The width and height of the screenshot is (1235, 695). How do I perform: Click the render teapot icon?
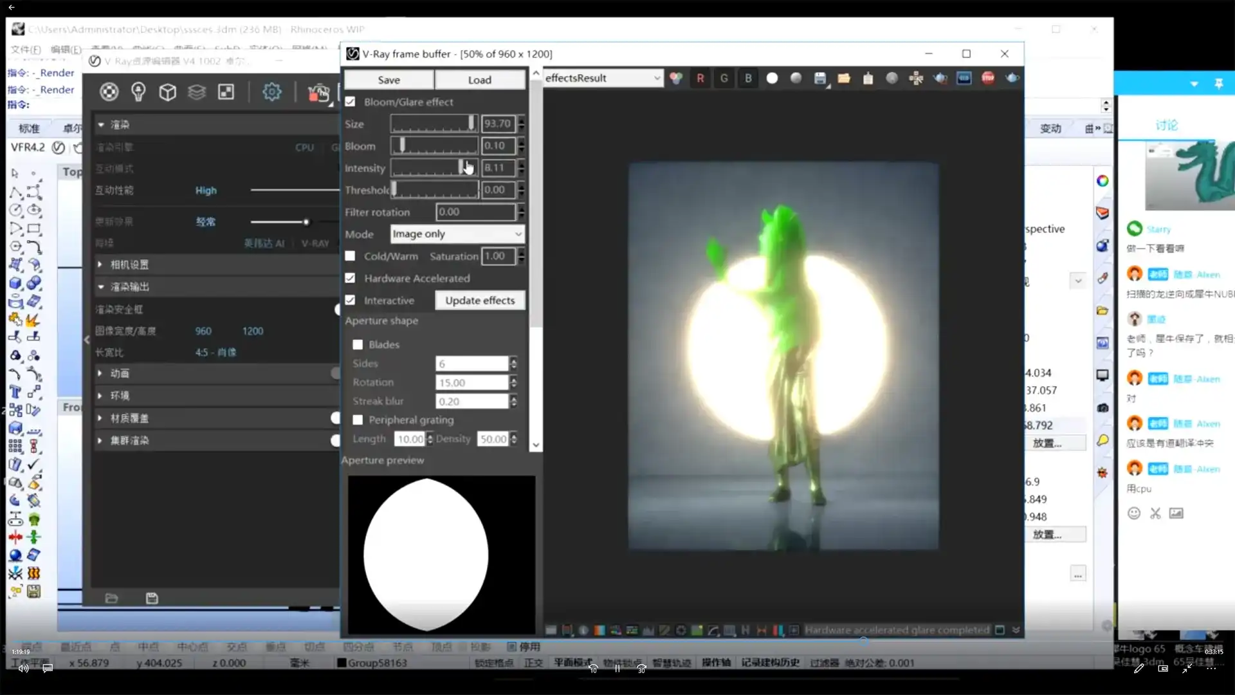pyautogui.click(x=1012, y=78)
